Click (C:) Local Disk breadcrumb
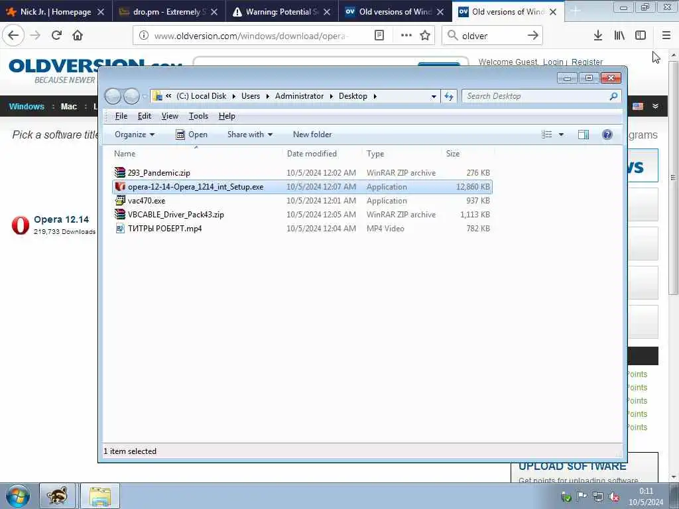 [201, 96]
